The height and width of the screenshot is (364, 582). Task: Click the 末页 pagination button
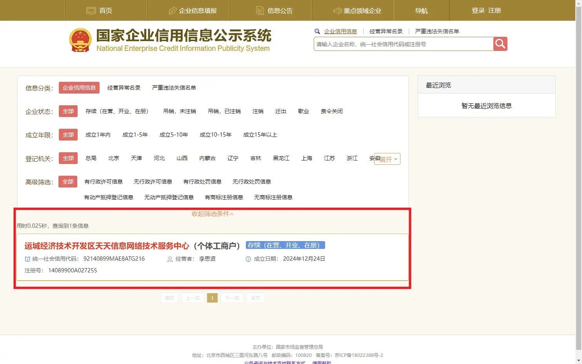[255, 298]
